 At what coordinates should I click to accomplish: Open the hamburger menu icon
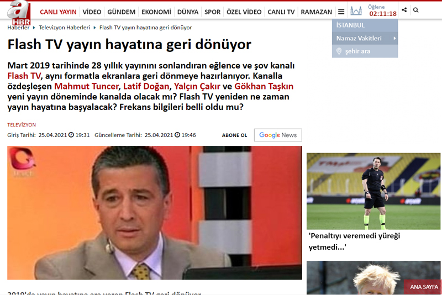coord(341,12)
